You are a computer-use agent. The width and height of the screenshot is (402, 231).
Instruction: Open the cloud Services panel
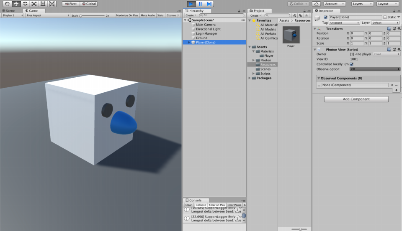click(317, 4)
